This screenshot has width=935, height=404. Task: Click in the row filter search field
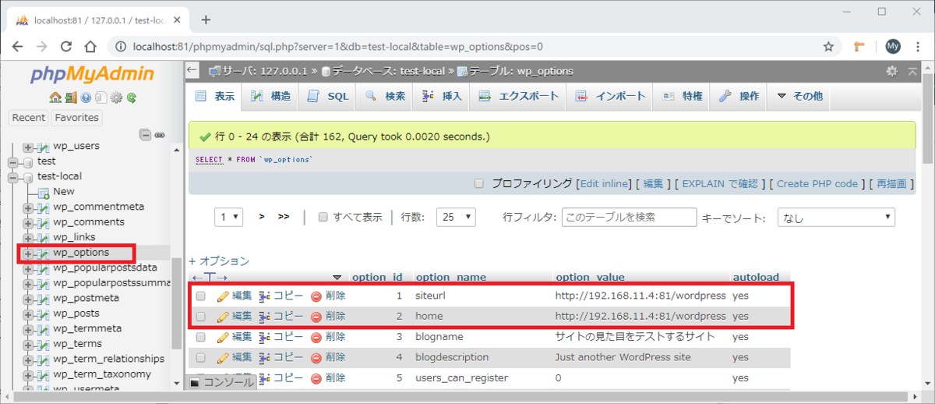click(629, 218)
